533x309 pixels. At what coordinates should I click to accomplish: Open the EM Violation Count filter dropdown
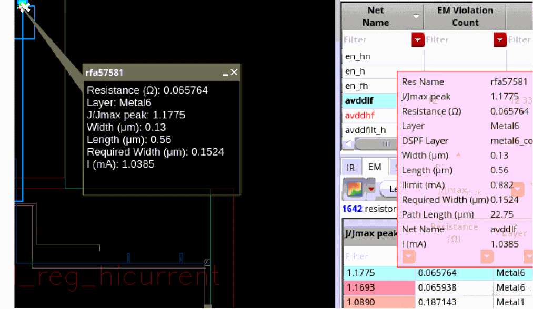click(500, 40)
